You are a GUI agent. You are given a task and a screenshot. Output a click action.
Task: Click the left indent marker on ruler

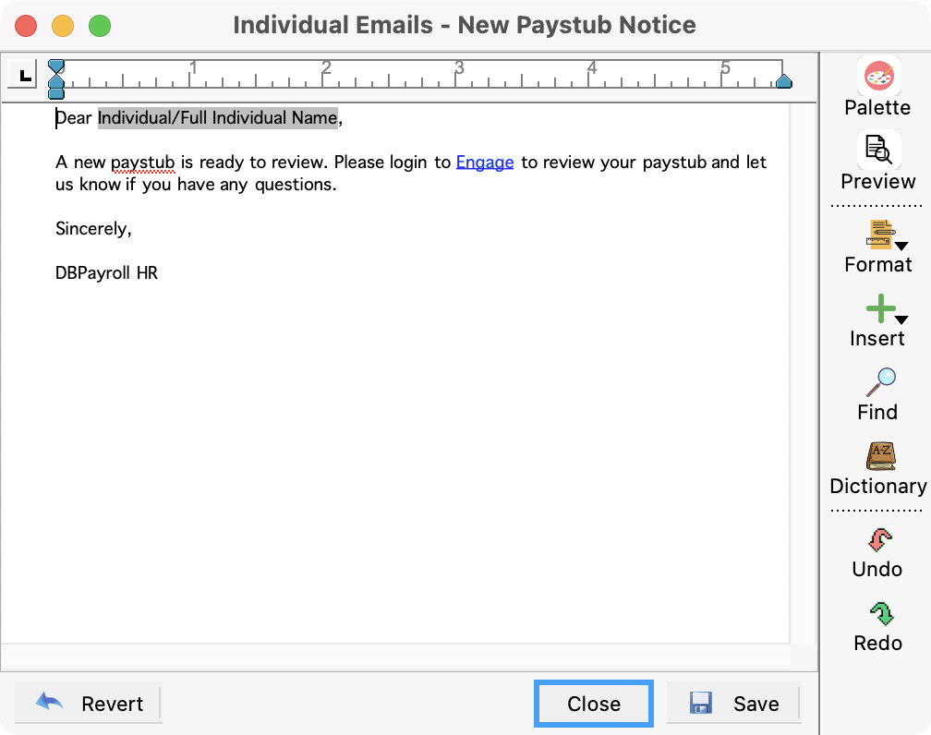56,87
